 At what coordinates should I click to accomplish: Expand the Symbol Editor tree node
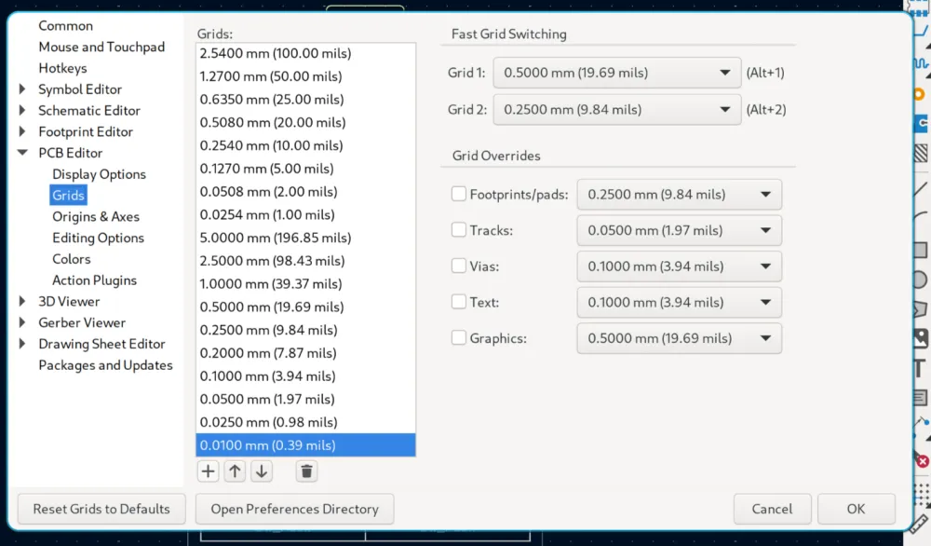(22, 89)
